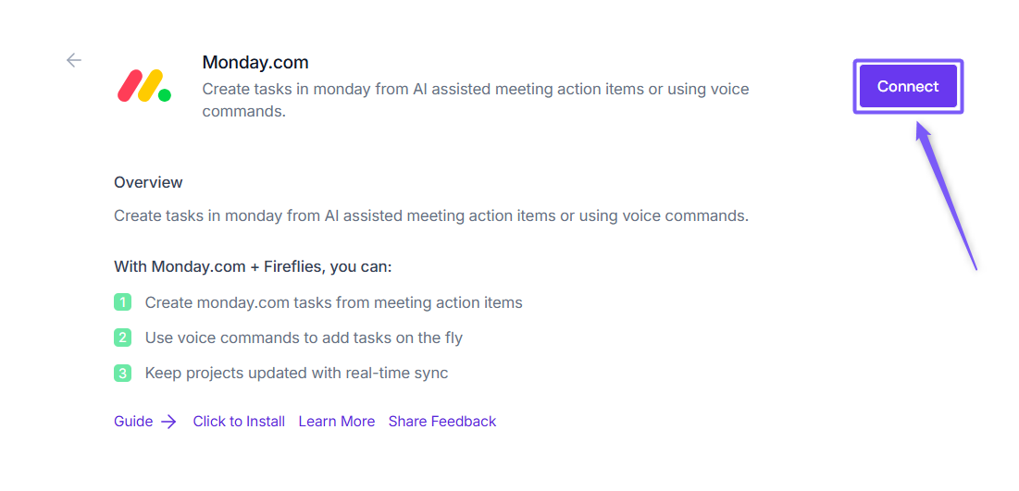Click the Monday.com title text
The width and height of the screenshot is (1019, 491).
(255, 63)
